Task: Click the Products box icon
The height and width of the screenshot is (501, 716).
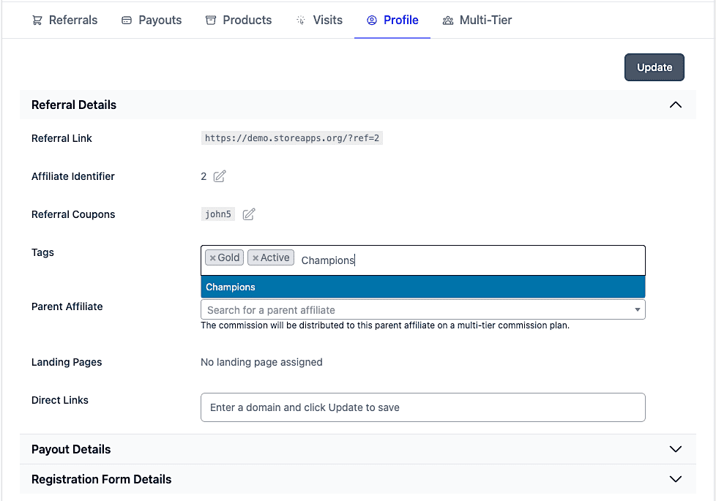Action: (x=211, y=20)
